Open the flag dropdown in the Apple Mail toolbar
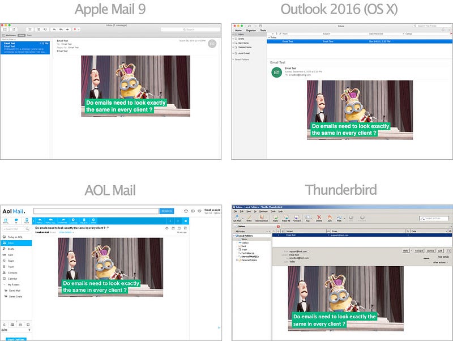 tap(79, 29)
